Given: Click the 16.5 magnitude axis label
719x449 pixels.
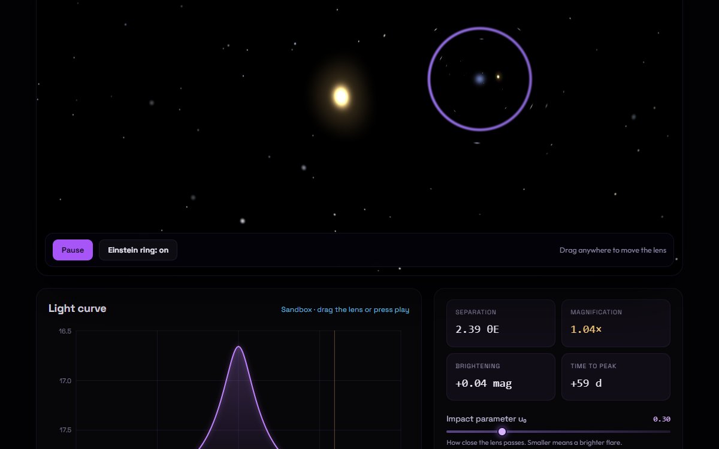Looking at the screenshot, I should click(x=65, y=331).
